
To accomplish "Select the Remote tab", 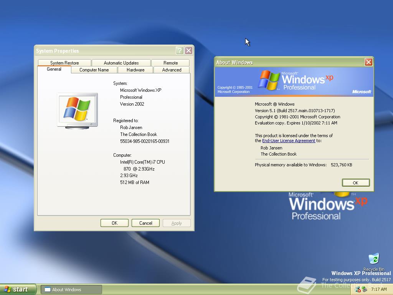I will [x=170, y=63].
